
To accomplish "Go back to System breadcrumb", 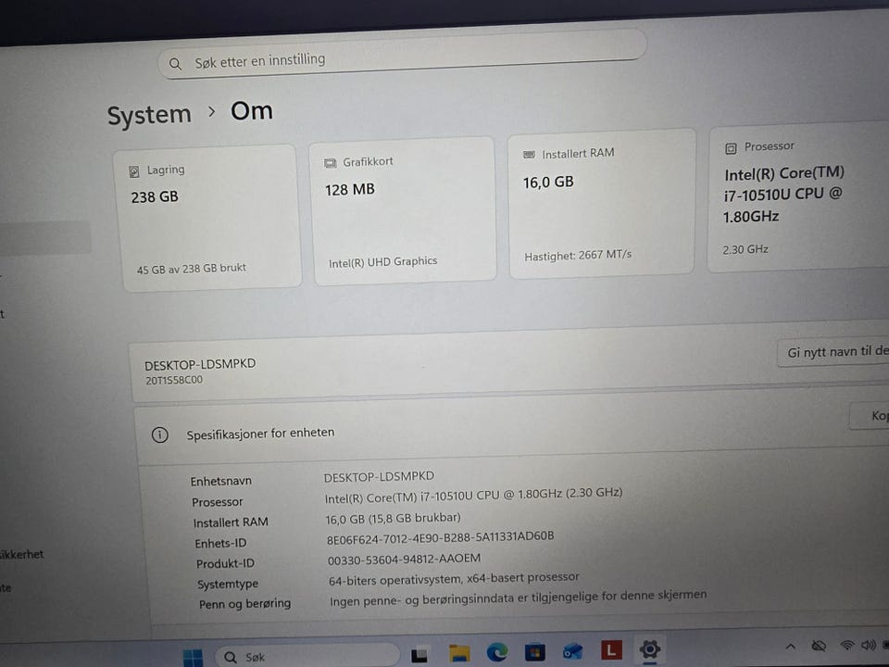I will pos(149,115).
